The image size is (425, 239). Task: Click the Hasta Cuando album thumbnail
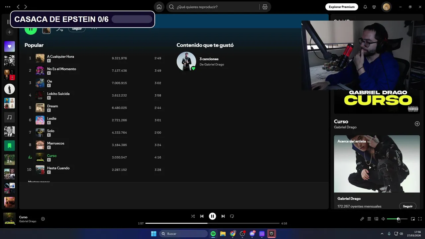40,170
